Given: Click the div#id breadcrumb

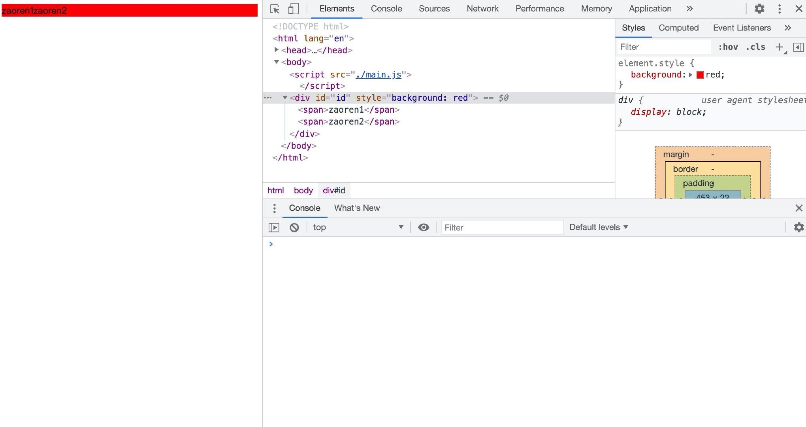Looking at the screenshot, I should point(334,191).
